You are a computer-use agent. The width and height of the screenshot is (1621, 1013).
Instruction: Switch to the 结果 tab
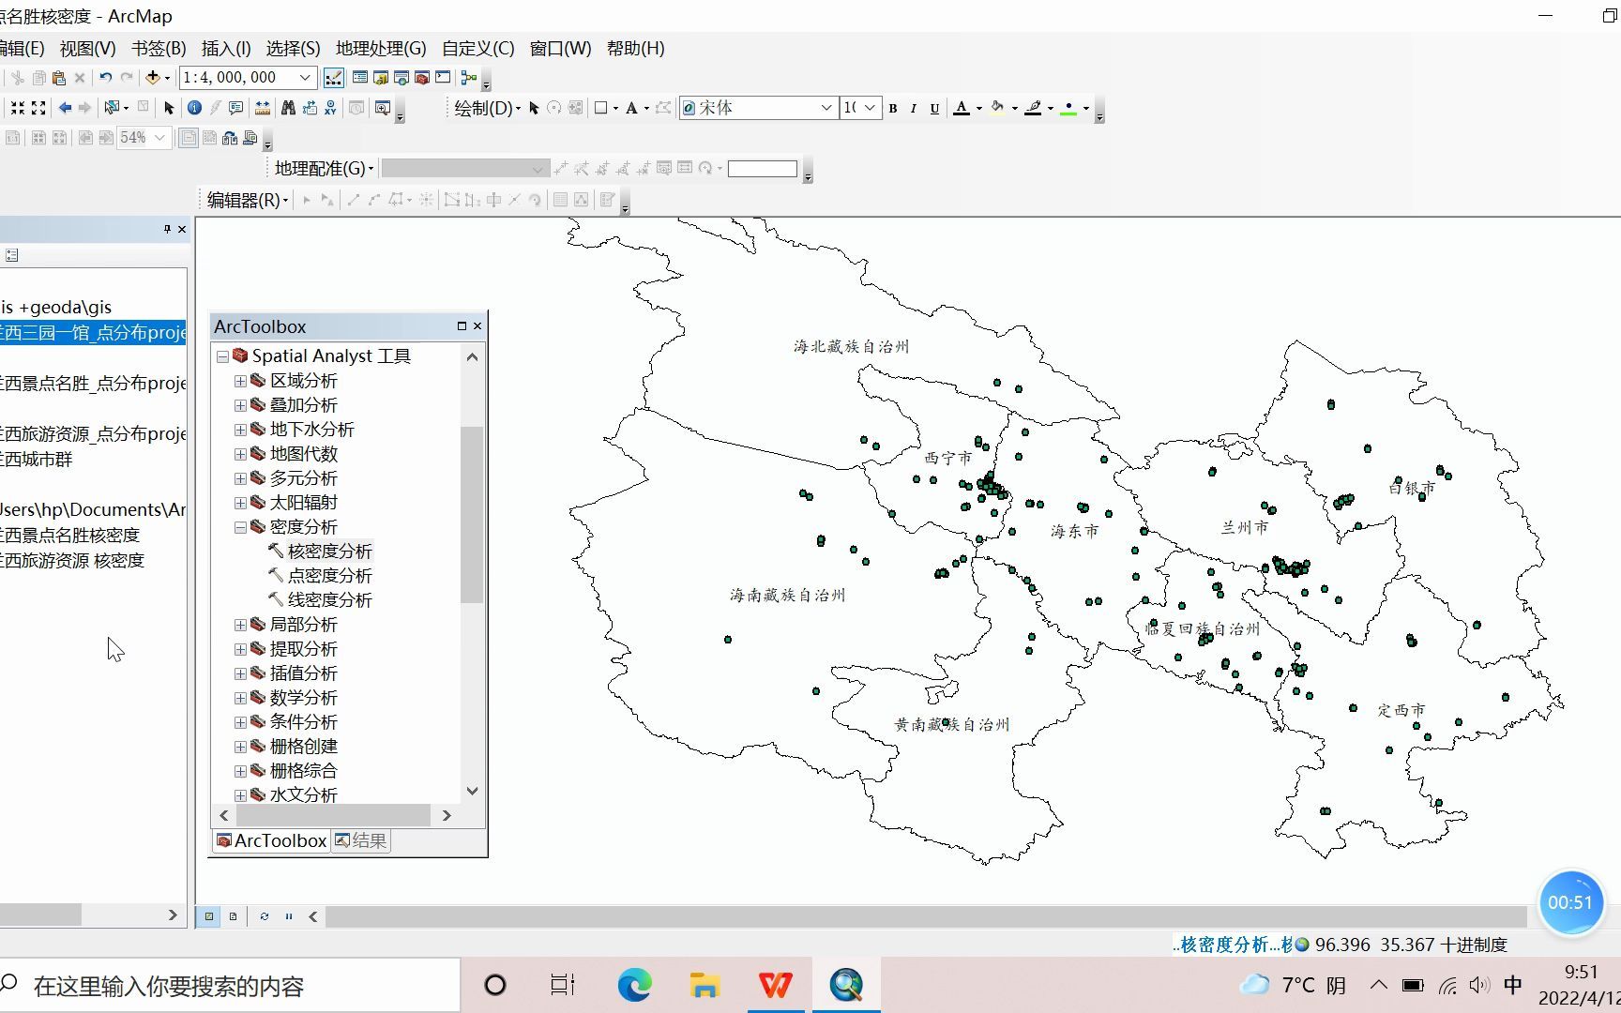[x=360, y=840]
